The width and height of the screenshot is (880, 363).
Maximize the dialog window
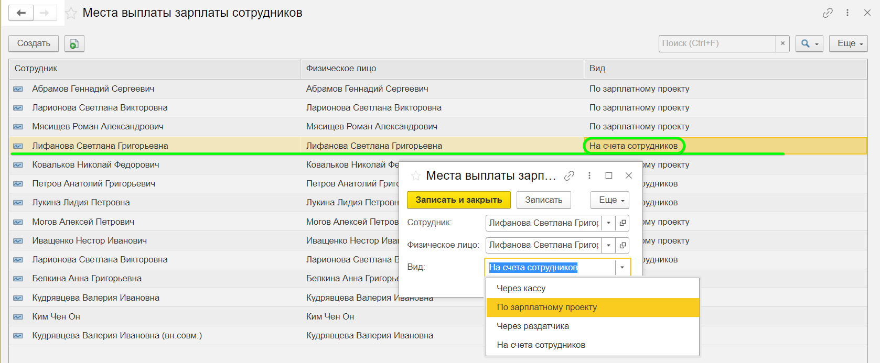(609, 176)
